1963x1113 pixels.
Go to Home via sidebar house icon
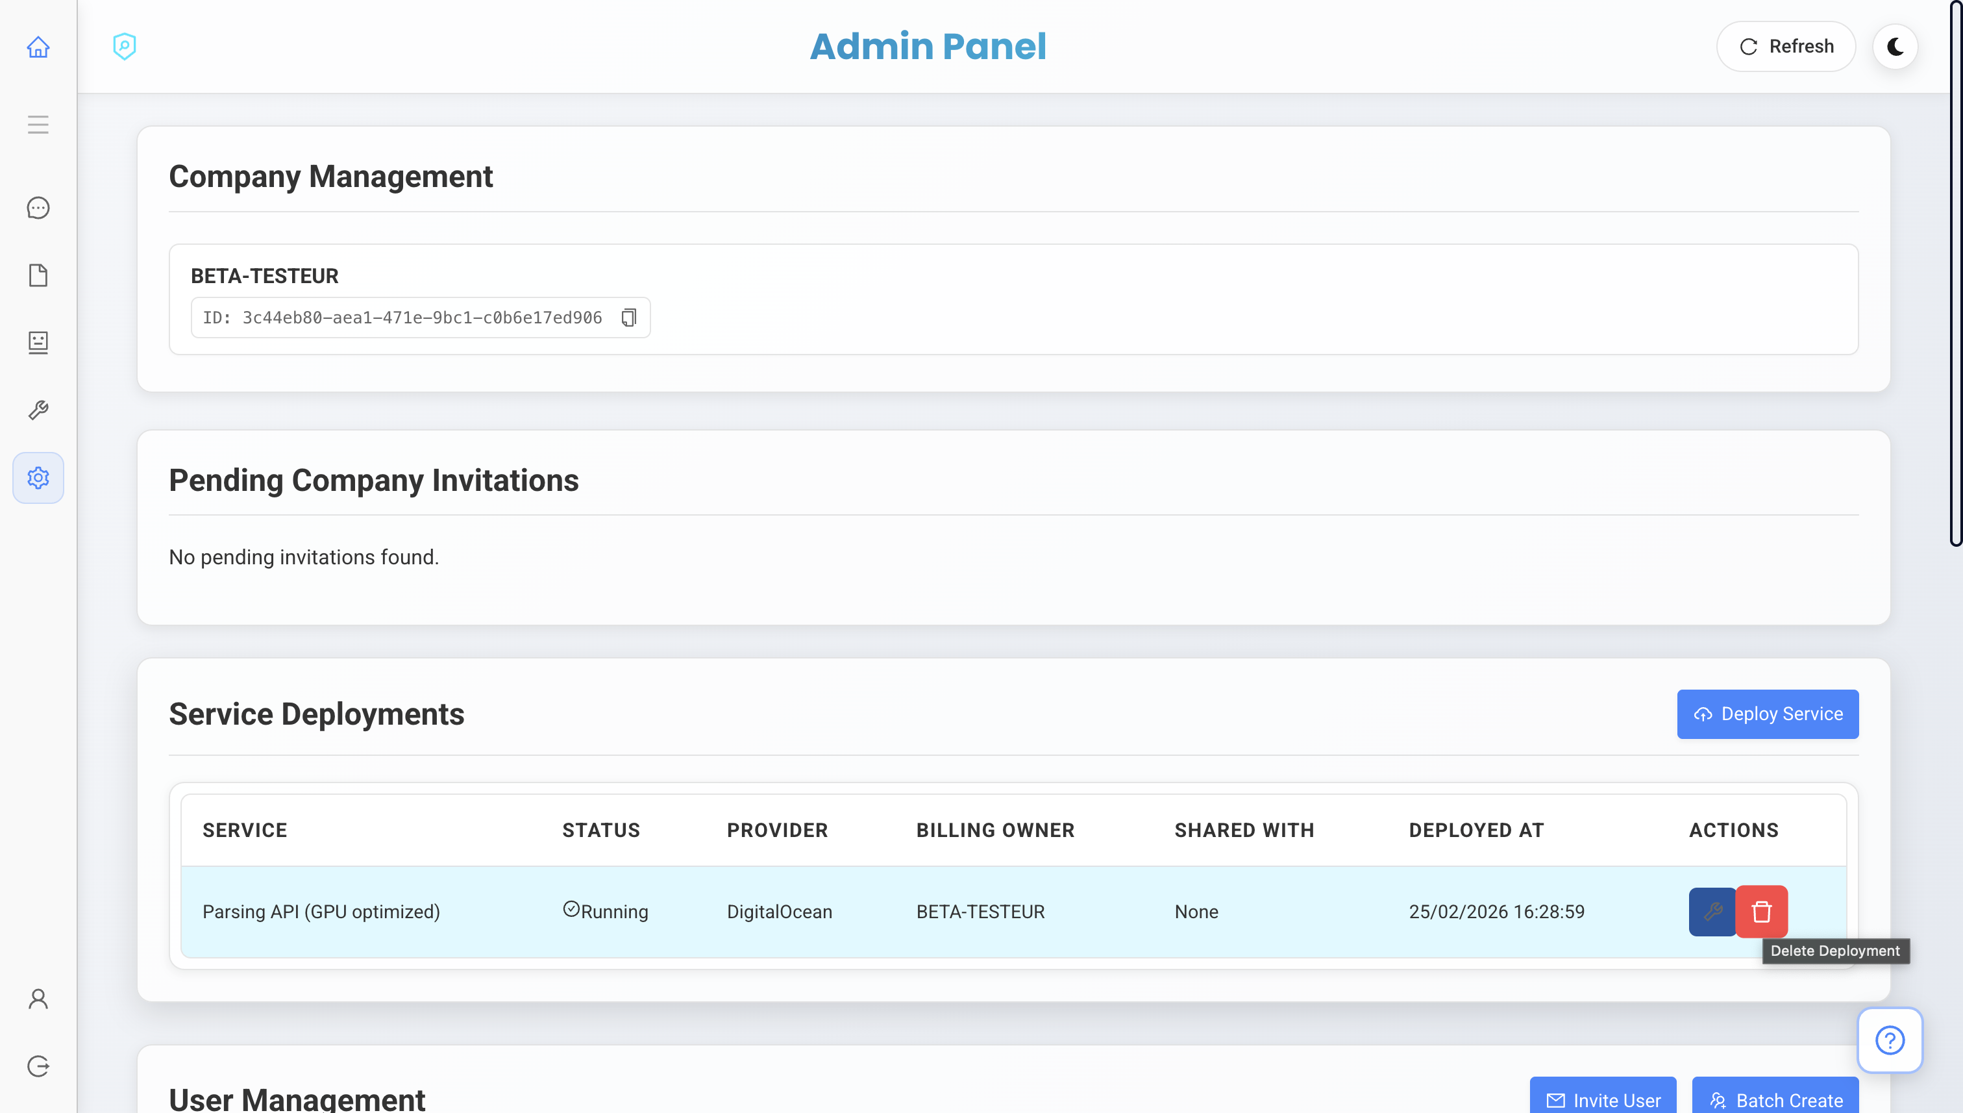tap(38, 47)
